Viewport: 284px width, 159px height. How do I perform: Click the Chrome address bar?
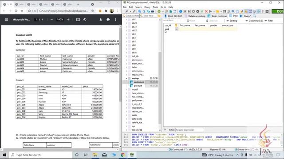click(x=64, y=11)
